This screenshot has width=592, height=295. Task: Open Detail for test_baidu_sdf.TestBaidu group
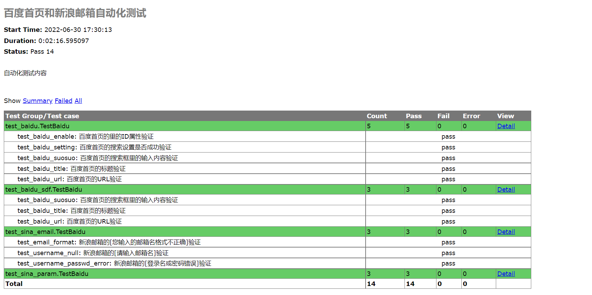pyautogui.click(x=506, y=190)
